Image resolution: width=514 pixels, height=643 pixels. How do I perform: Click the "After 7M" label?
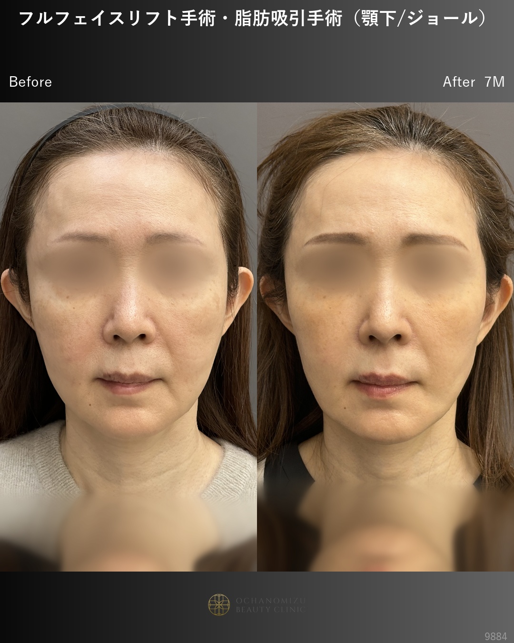(474, 82)
